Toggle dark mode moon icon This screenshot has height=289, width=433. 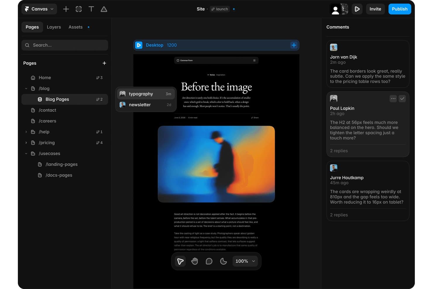pyautogui.click(x=223, y=261)
